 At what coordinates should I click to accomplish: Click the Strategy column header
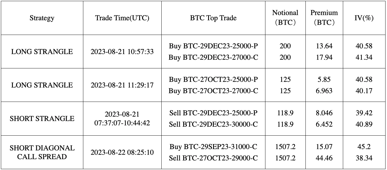(42, 18)
